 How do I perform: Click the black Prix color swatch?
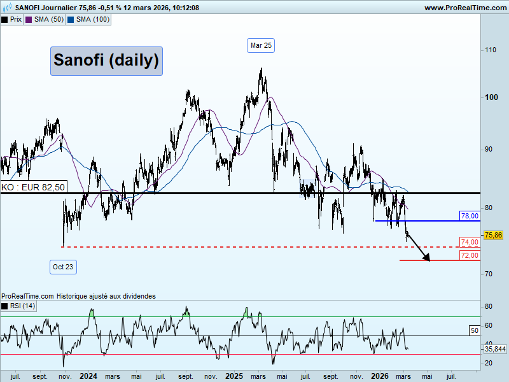(x=4, y=20)
